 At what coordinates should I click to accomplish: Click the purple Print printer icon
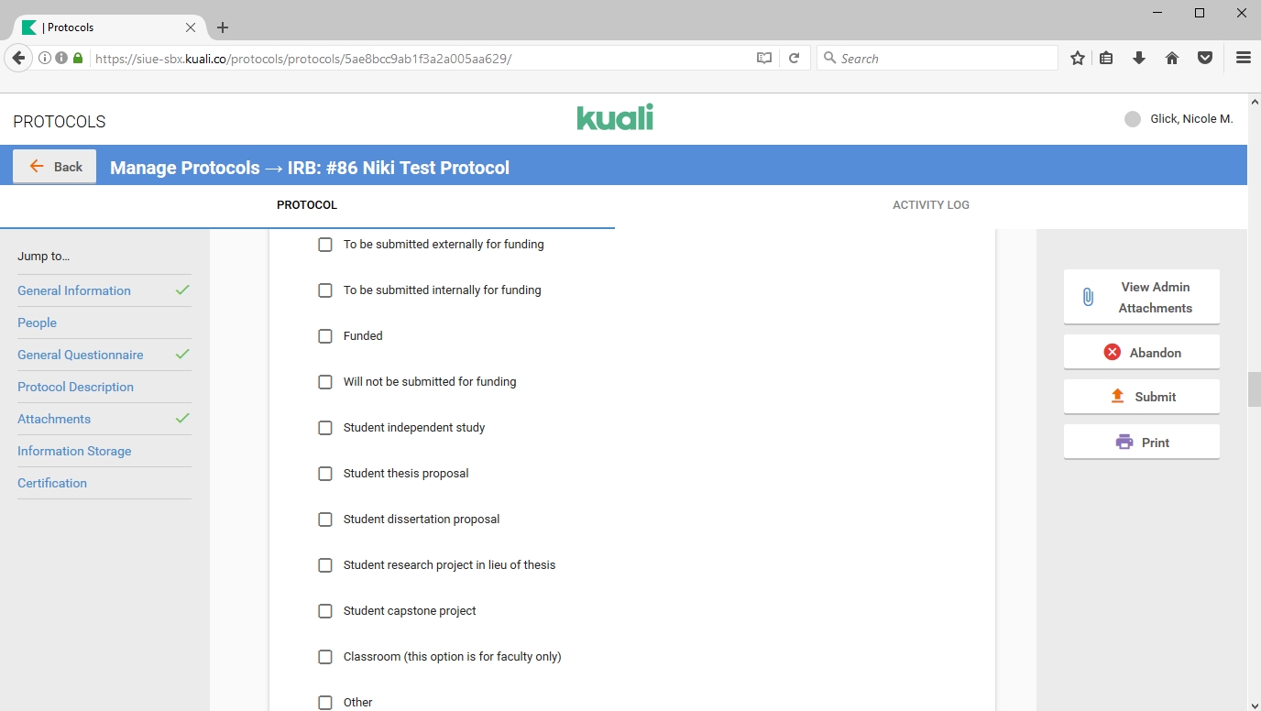[1124, 442]
